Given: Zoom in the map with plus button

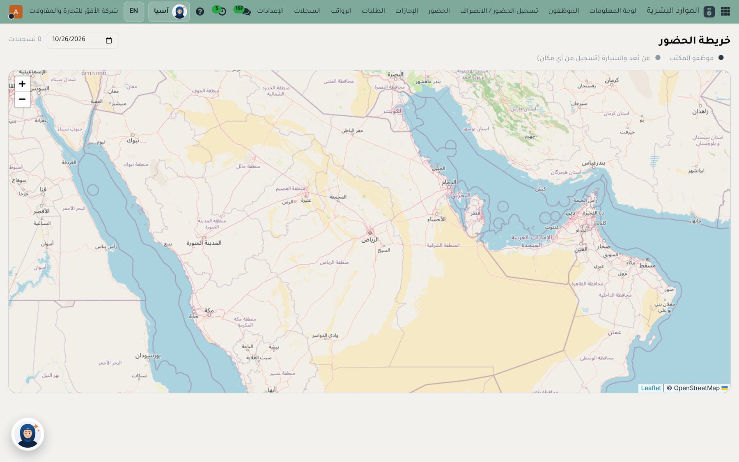Looking at the screenshot, I should [x=23, y=84].
